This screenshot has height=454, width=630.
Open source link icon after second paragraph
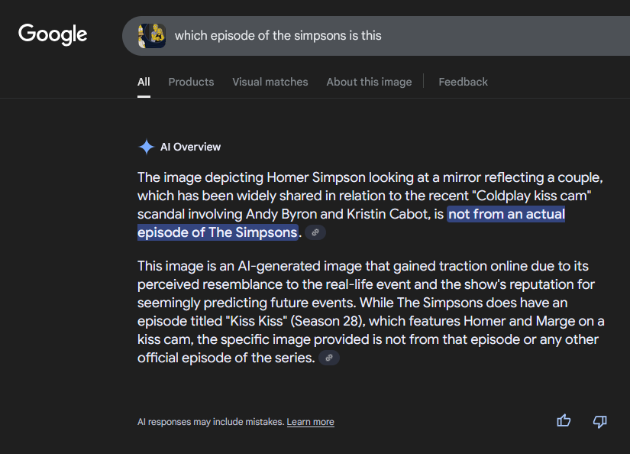(x=329, y=358)
